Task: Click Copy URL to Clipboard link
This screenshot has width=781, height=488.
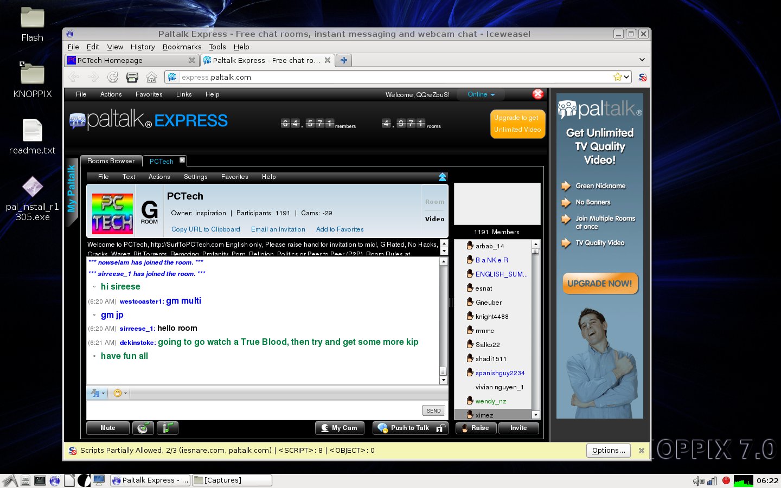Action: [x=206, y=229]
